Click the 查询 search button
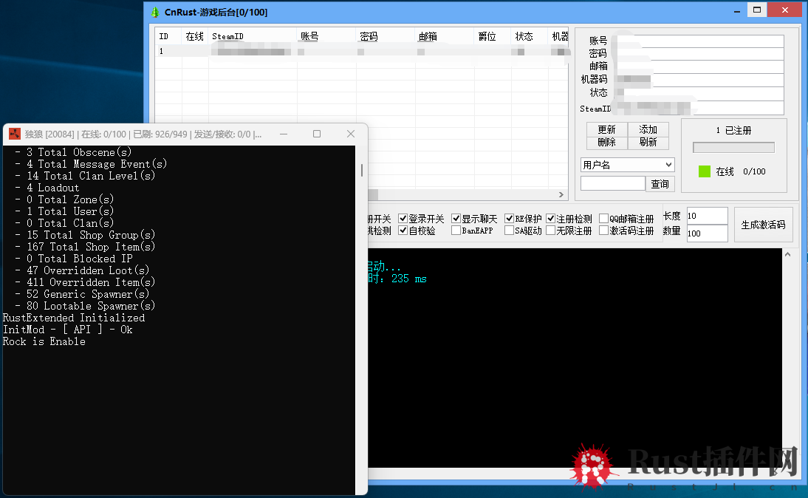Image resolution: width=808 pixels, height=498 pixels. pyautogui.click(x=660, y=183)
